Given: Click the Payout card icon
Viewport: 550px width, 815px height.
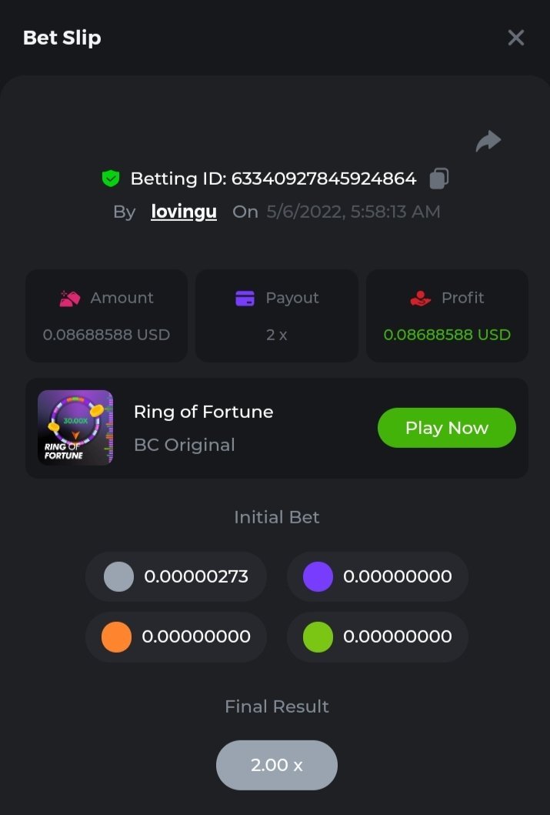Looking at the screenshot, I should tap(245, 299).
